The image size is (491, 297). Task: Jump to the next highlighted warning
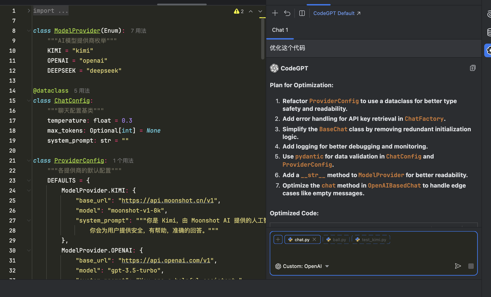[x=260, y=11]
